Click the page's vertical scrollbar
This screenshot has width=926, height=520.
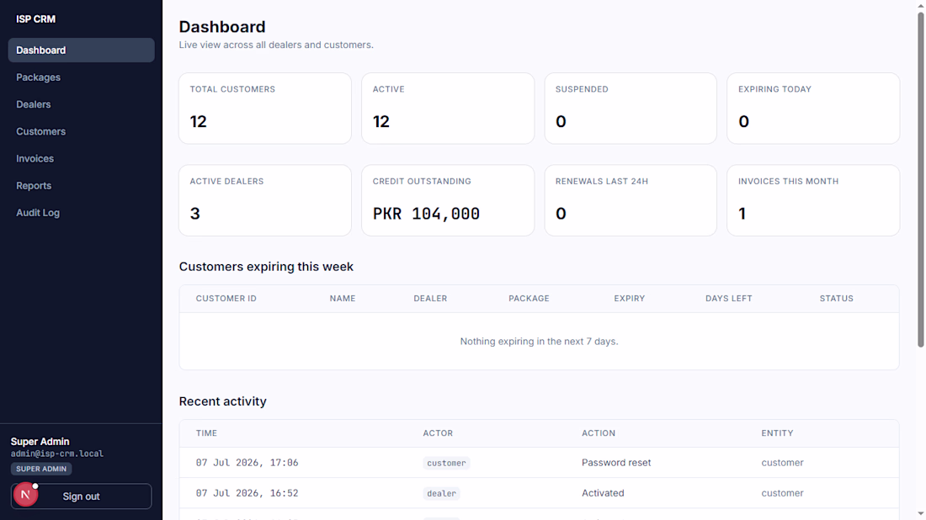pyautogui.click(x=920, y=180)
